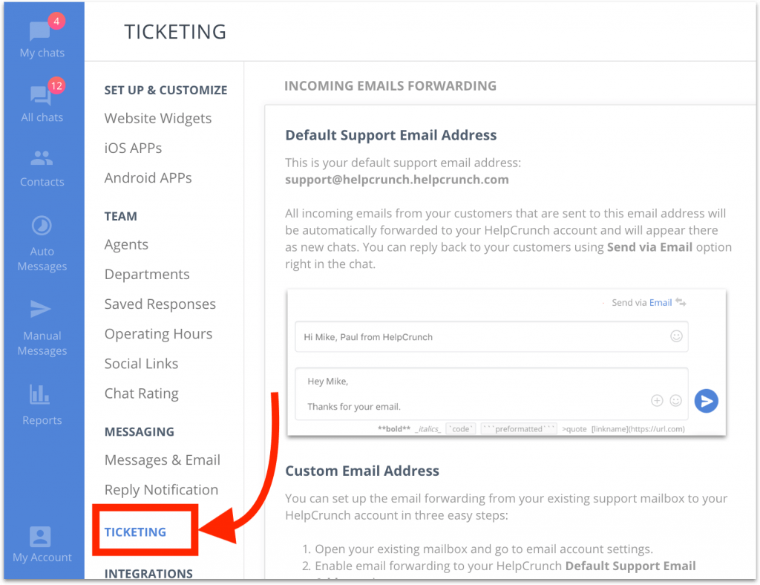Select the TICKETING menu item
The image size is (760, 585).
(135, 532)
